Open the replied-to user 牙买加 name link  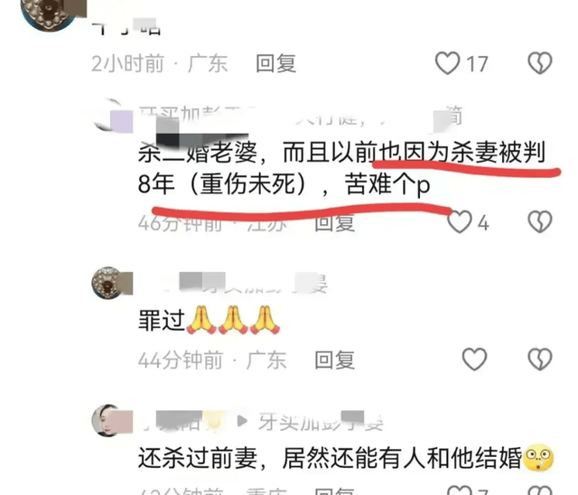[321, 421]
